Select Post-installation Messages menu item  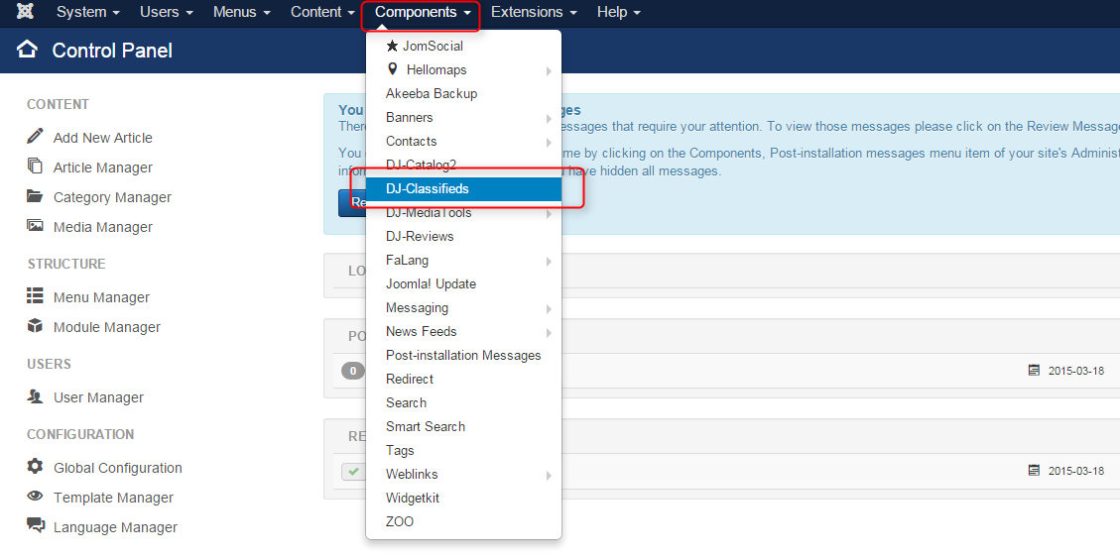click(x=463, y=355)
